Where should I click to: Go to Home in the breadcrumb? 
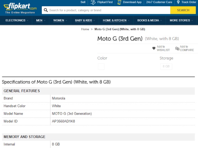[85, 29]
